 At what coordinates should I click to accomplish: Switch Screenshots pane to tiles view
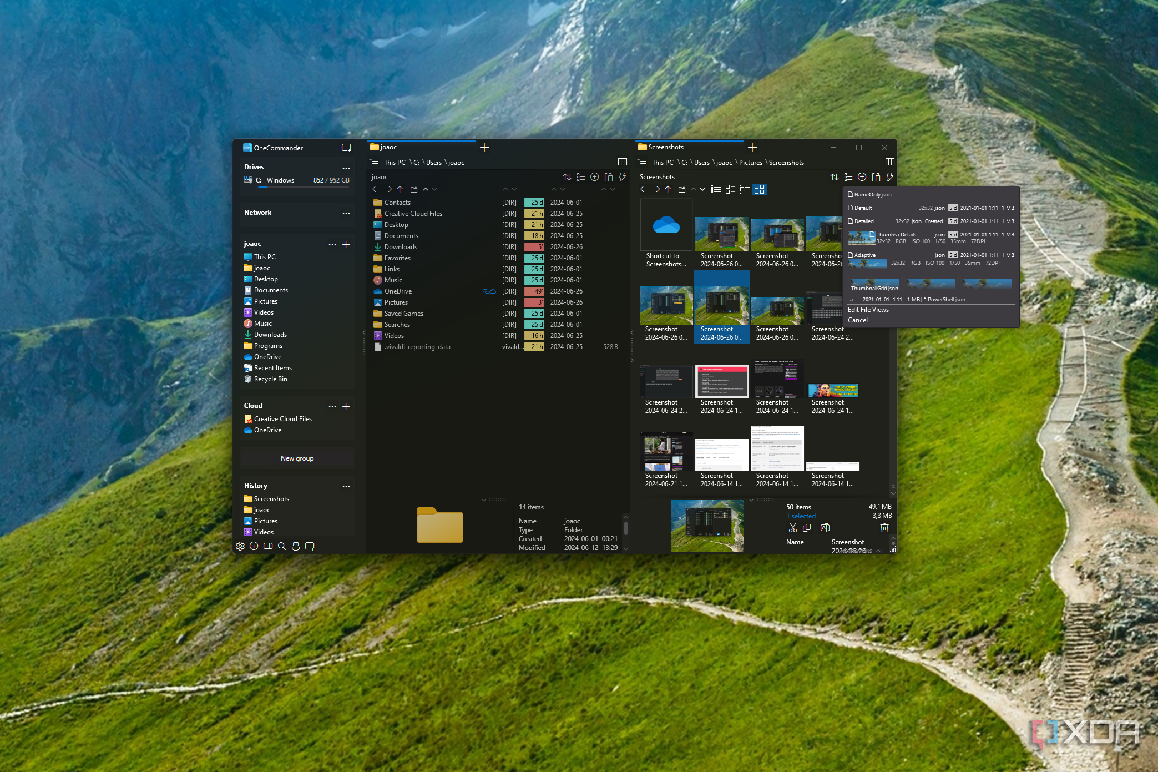(x=730, y=189)
